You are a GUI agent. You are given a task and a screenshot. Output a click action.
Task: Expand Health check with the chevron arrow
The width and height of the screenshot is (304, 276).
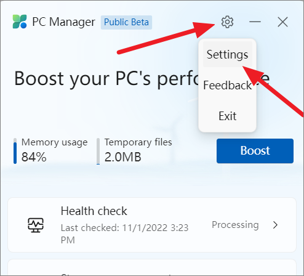coord(275,225)
